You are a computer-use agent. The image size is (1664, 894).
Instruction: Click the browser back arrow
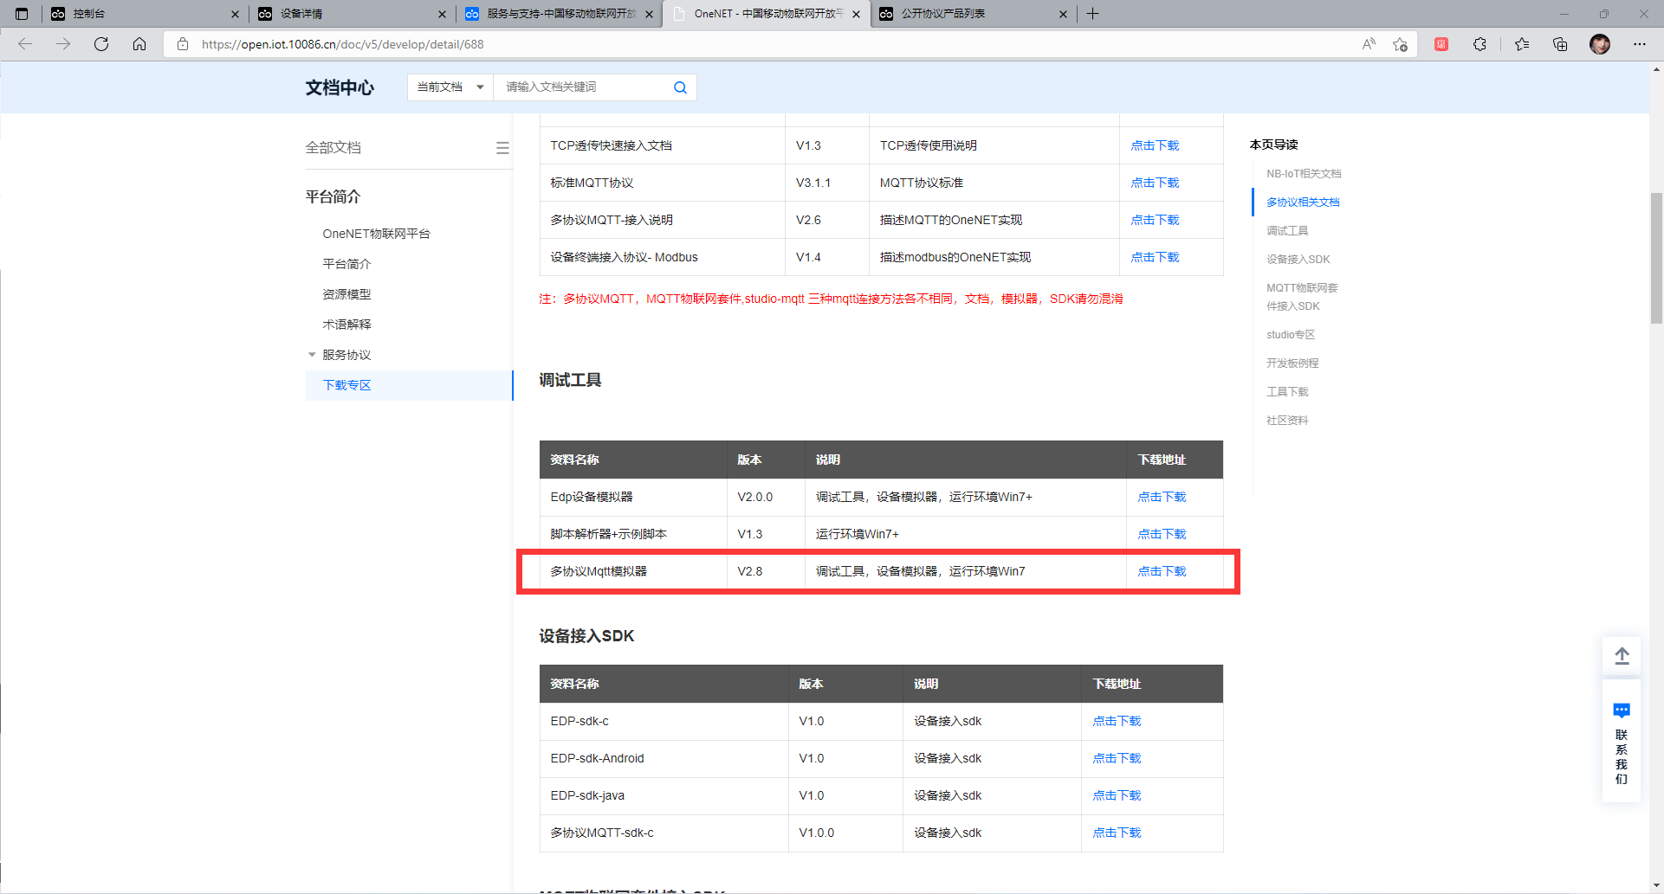pyautogui.click(x=25, y=43)
